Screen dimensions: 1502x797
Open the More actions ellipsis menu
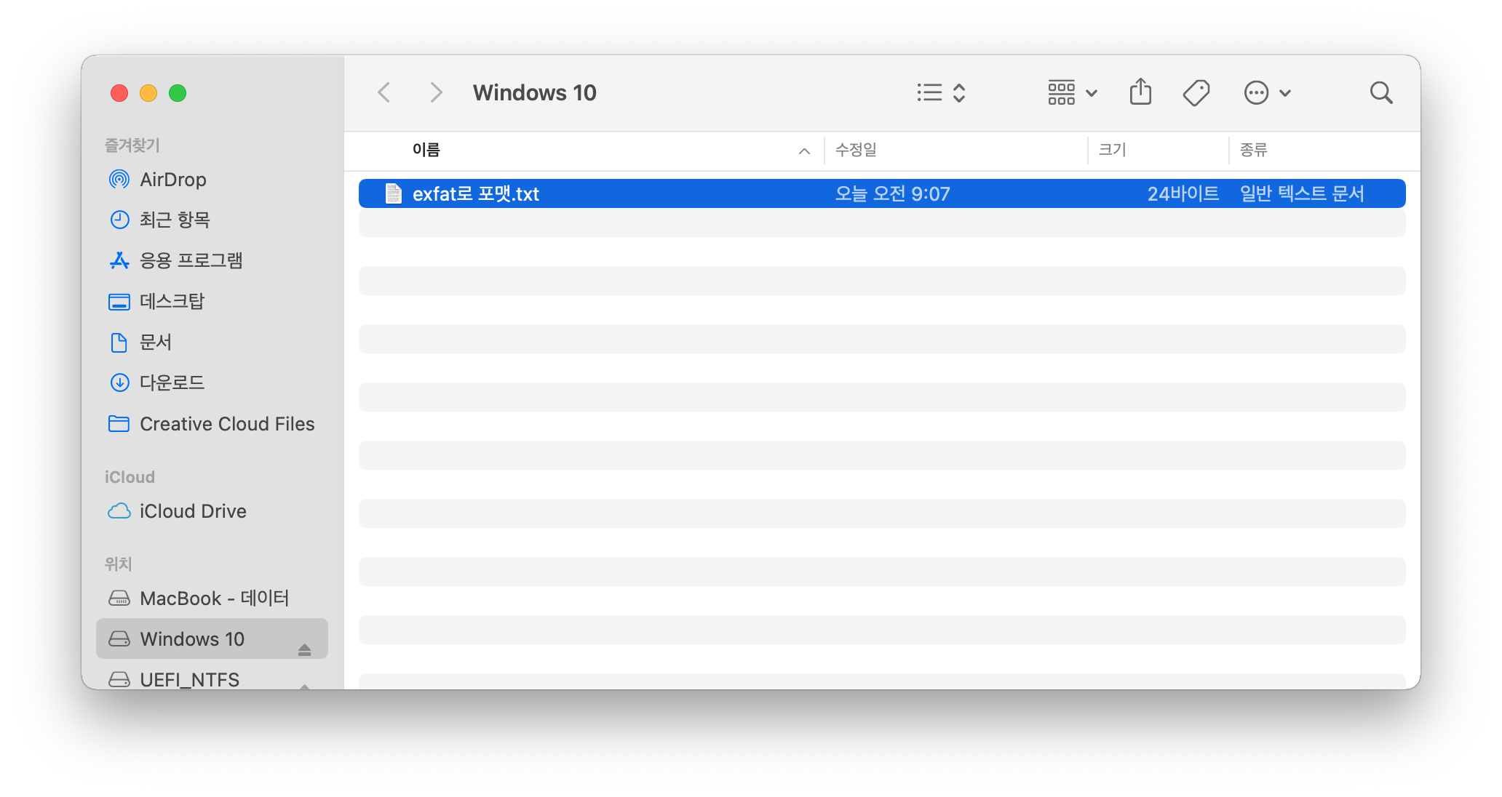tap(1267, 92)
